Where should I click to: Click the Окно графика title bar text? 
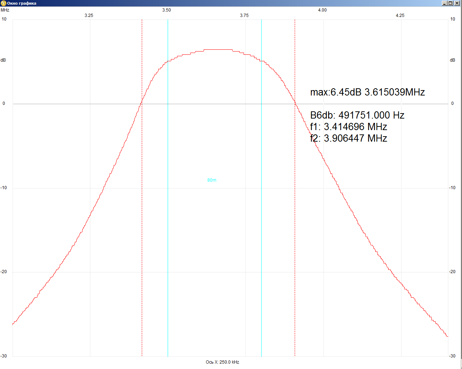(22, 3)
